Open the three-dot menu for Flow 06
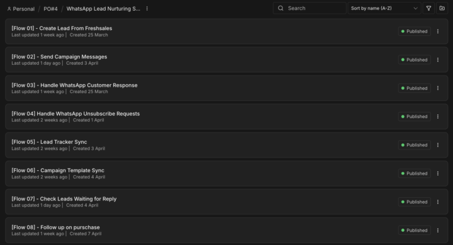Image resolution: width=453 pixels, height=245 pixels. (438, 173)
